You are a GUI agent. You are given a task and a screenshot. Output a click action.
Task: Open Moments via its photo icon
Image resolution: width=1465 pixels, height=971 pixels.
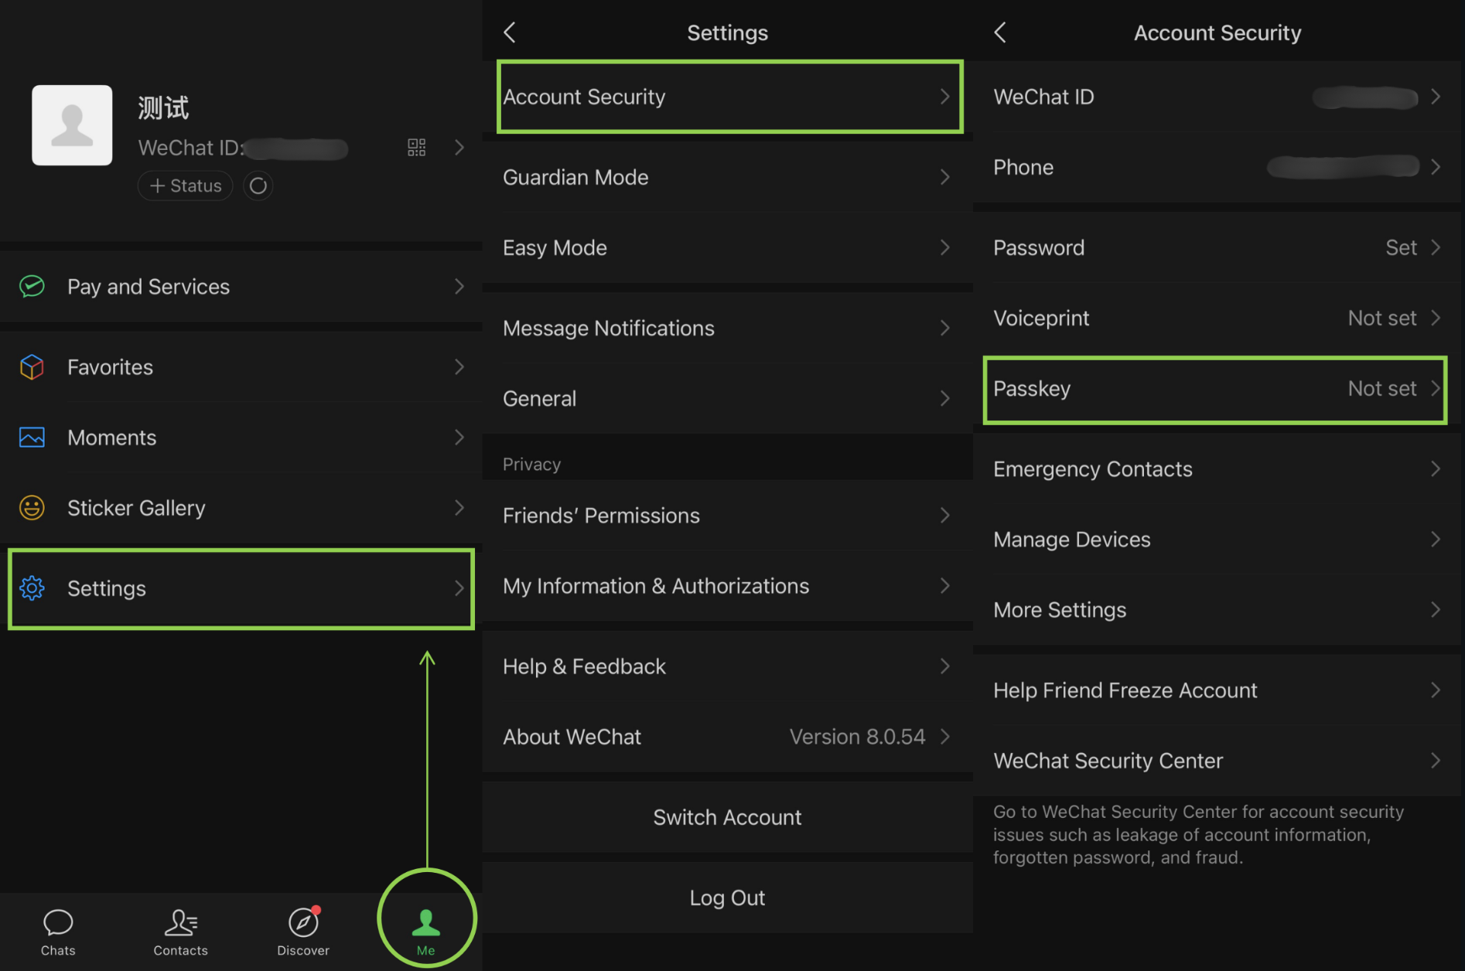32,437
